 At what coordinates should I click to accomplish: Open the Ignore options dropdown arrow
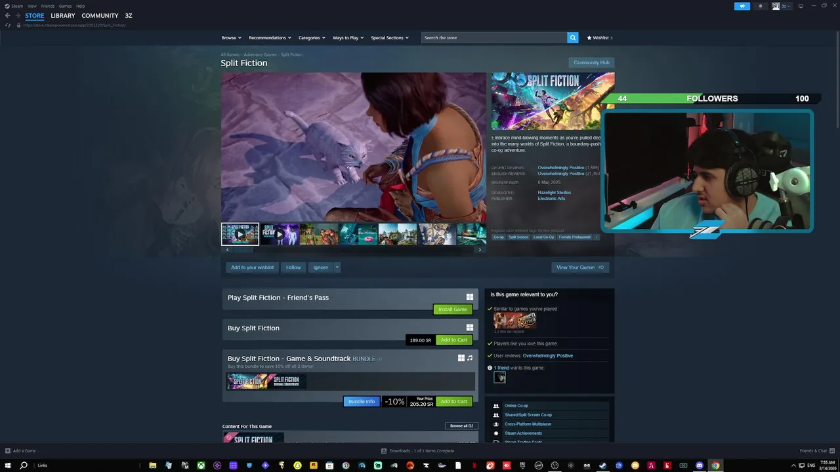click(x=337, y=267)
